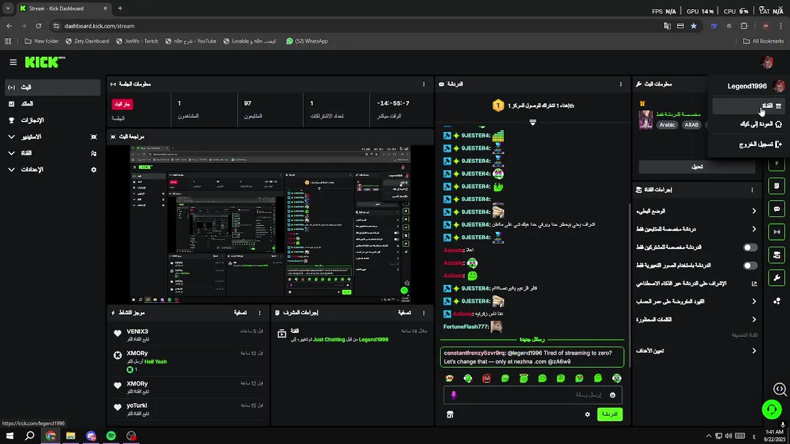Viewport: 790px width, 444px height.
Task: Open emoji picker smiley in message box
Action: pos(612,395)
